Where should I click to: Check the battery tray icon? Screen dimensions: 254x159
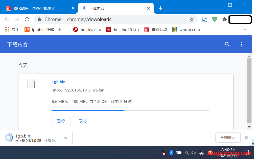pyautogui.click(x=179, y=153)
